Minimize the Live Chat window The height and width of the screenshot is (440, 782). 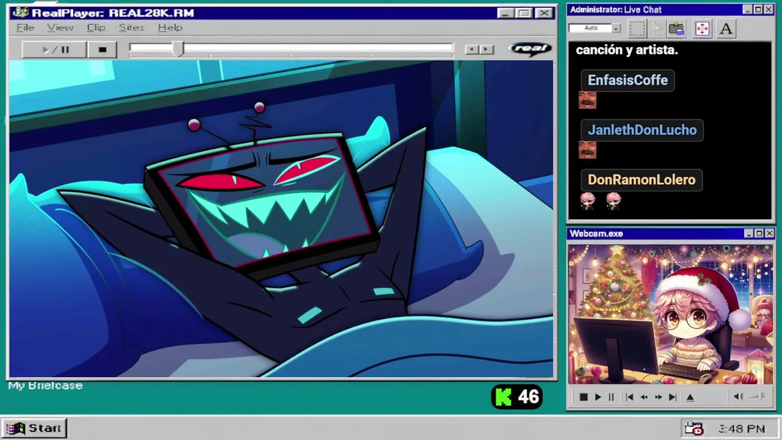coord(748,10)
